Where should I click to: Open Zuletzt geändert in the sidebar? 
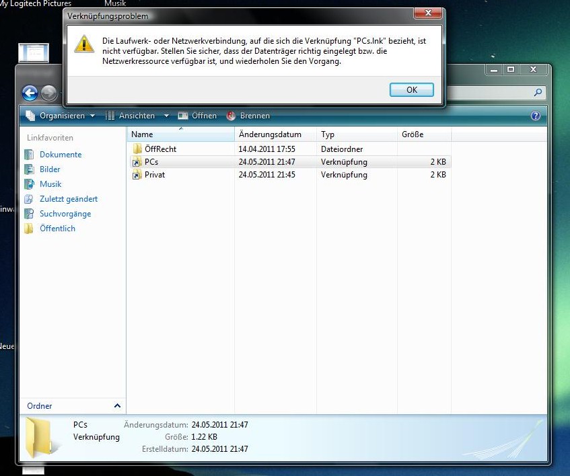68,199
